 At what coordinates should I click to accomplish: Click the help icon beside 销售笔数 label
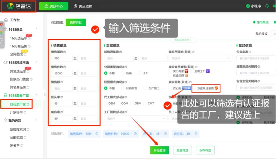pos(65,52)
